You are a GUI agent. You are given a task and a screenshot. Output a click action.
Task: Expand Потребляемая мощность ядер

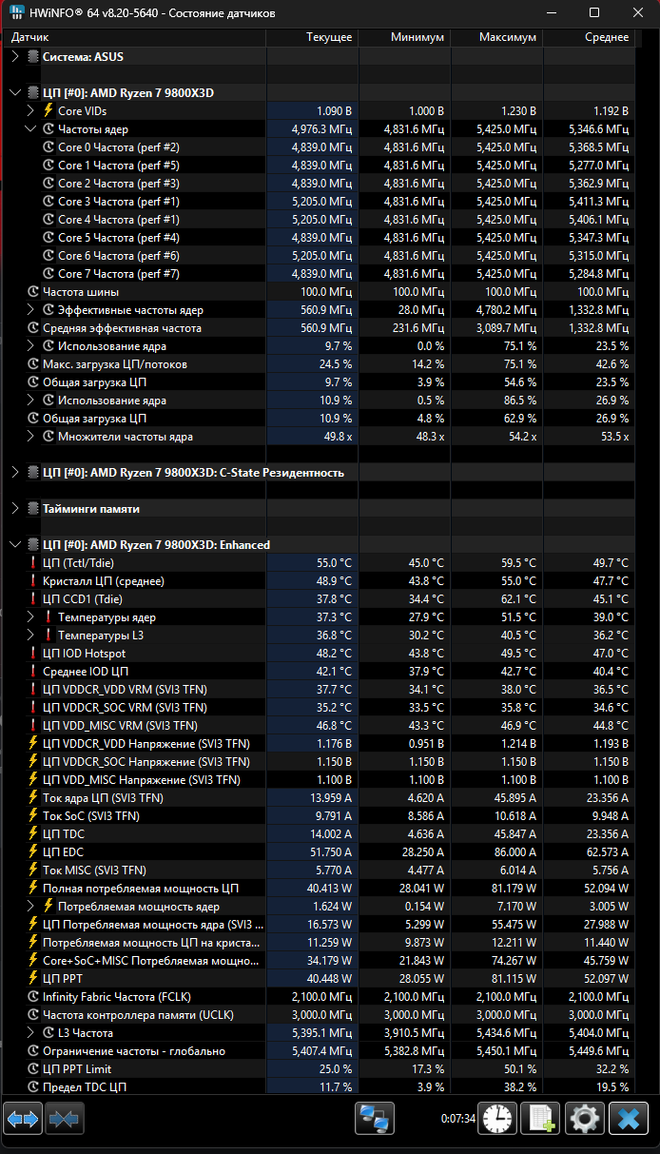[31, 907]
